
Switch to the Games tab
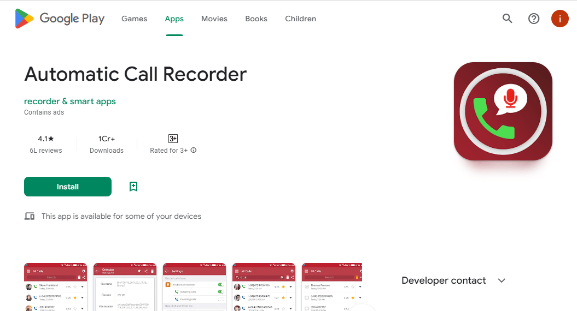[135, 19]
